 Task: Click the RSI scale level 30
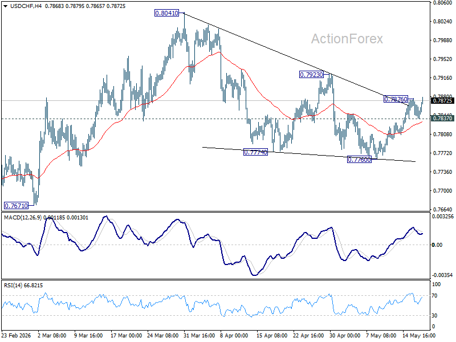coord(434,316)
